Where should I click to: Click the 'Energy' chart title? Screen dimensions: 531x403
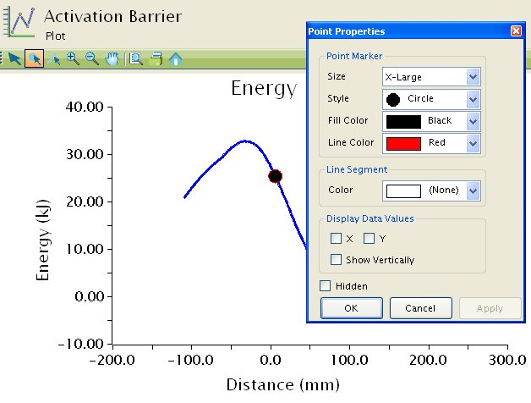pyautogui.click(x=264, y=89)
